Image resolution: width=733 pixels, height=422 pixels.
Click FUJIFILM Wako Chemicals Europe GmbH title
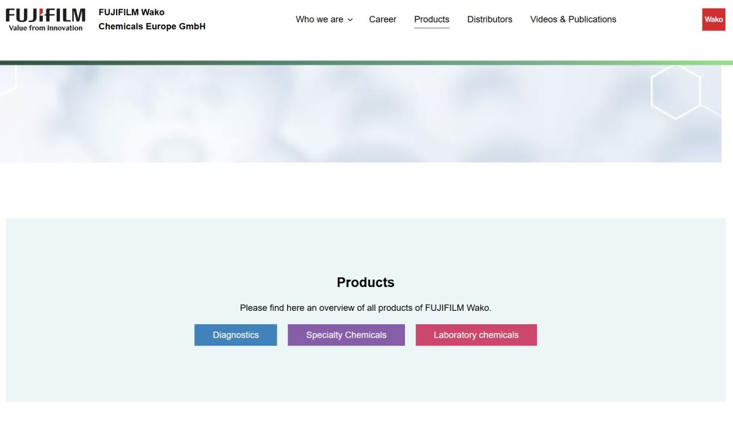[x=152, y=20]
